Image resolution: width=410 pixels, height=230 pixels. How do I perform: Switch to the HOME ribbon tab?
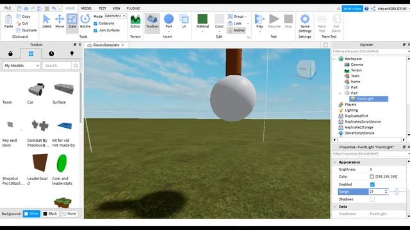[x=70, y=8]
